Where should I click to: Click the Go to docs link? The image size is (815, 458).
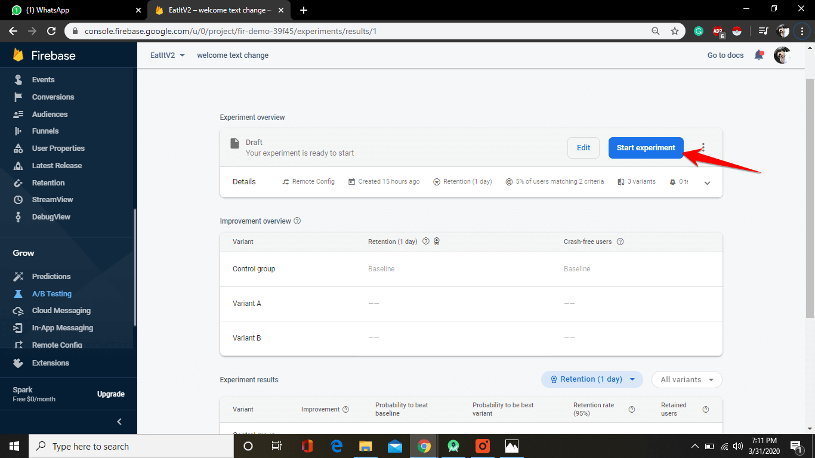(x=726, y=55)
